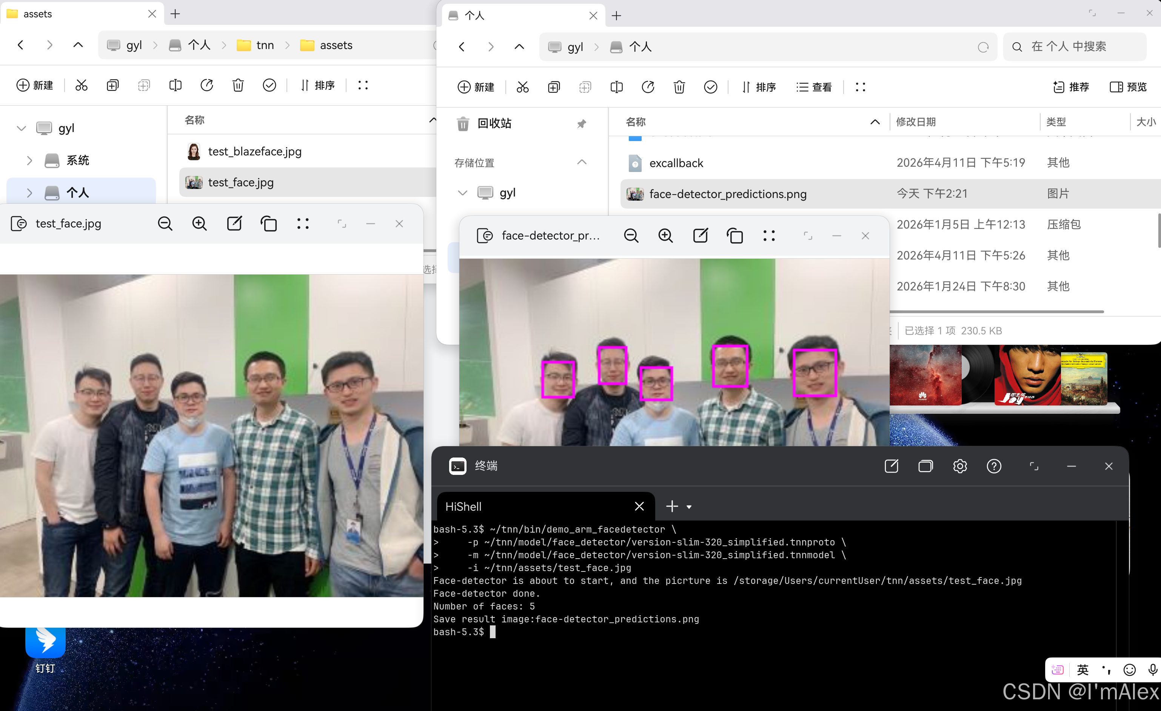Image resolution: width=1161 pixels, height=711 pixels.
Task: Click the delete trash icon in the 个人 window toolbar
Action: [x=679, y=87]
